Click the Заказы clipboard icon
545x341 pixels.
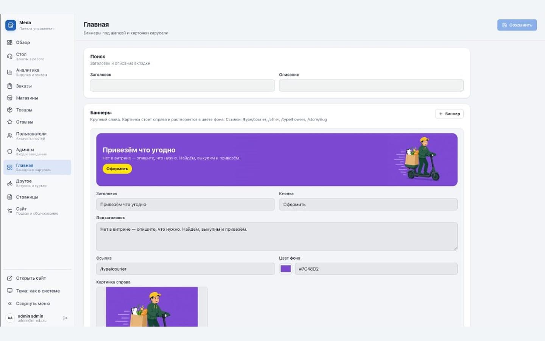click(10, 86)
